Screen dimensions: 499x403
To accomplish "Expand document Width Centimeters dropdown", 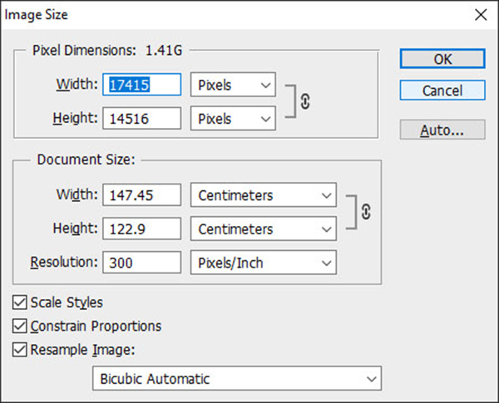I will coord(264,194).
